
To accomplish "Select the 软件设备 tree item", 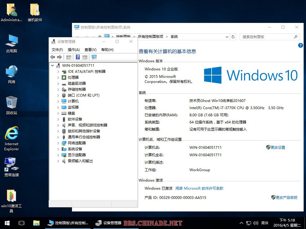I will [75, 119].
